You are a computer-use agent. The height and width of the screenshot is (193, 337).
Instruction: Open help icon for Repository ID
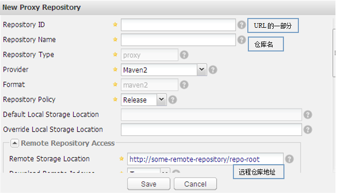pyautogui.click(x=242, y=25)
